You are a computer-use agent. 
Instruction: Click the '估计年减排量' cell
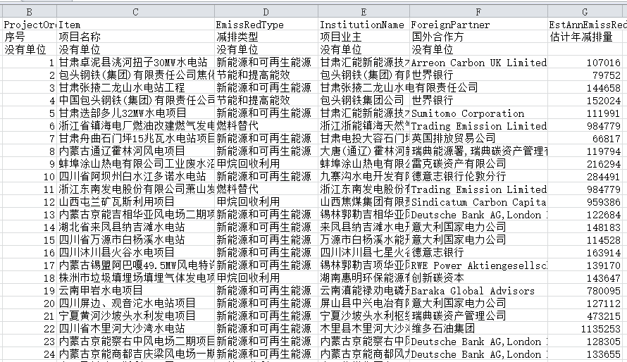tap(585, 37)
